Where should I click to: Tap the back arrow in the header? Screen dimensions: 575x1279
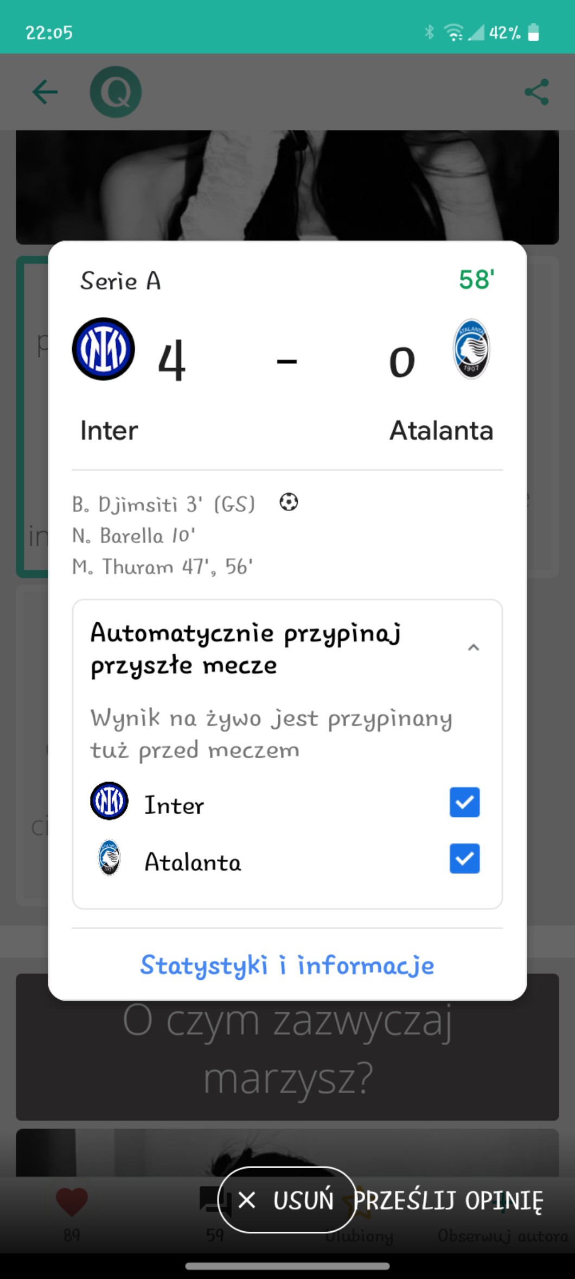pyautogui.click(x=45, y=92)
